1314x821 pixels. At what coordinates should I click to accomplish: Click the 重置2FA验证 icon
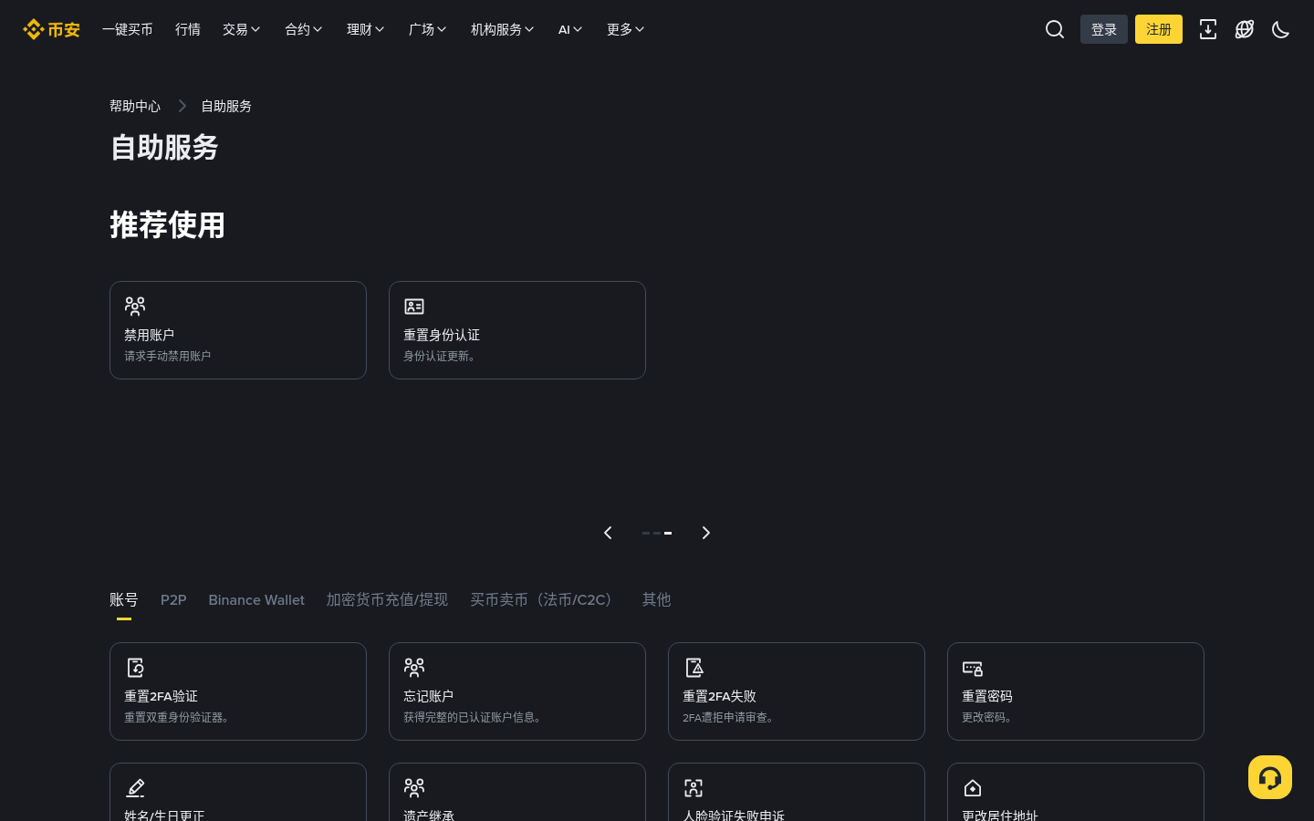click(x=135, y=667)
